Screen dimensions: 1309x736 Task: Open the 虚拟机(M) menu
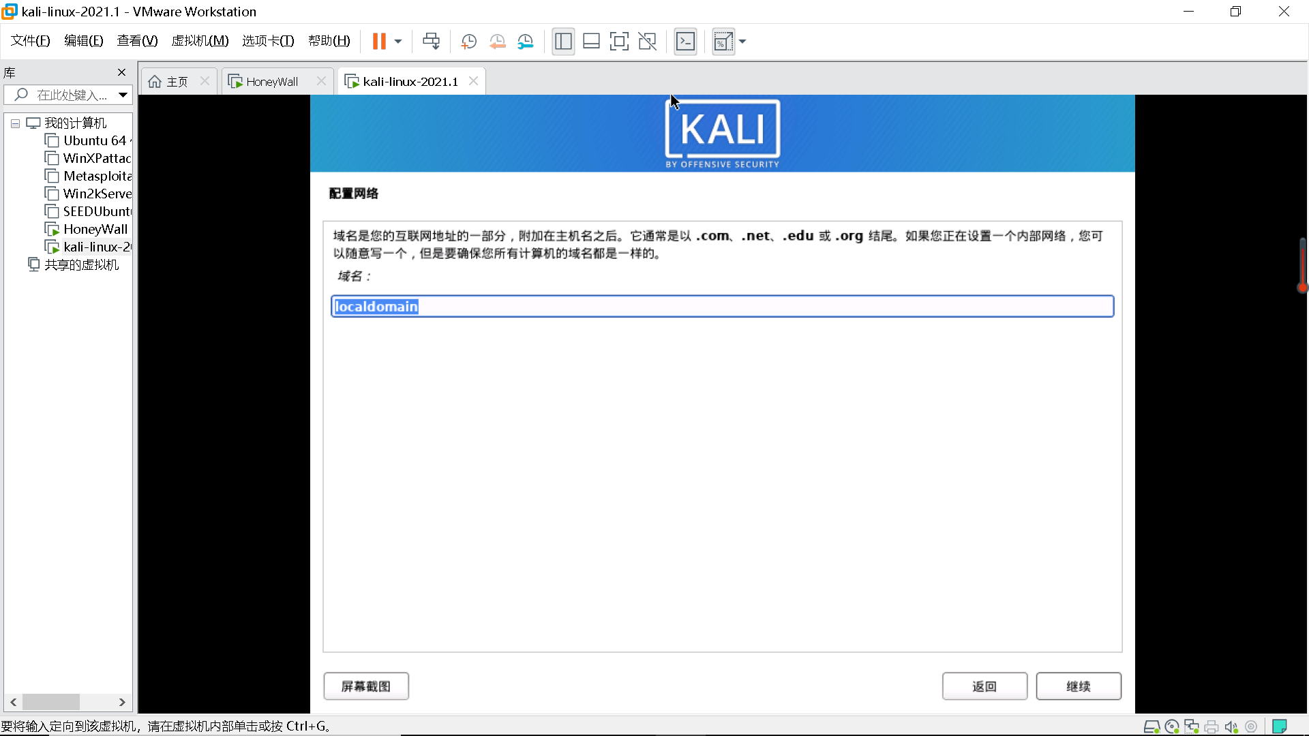[200, 41]
